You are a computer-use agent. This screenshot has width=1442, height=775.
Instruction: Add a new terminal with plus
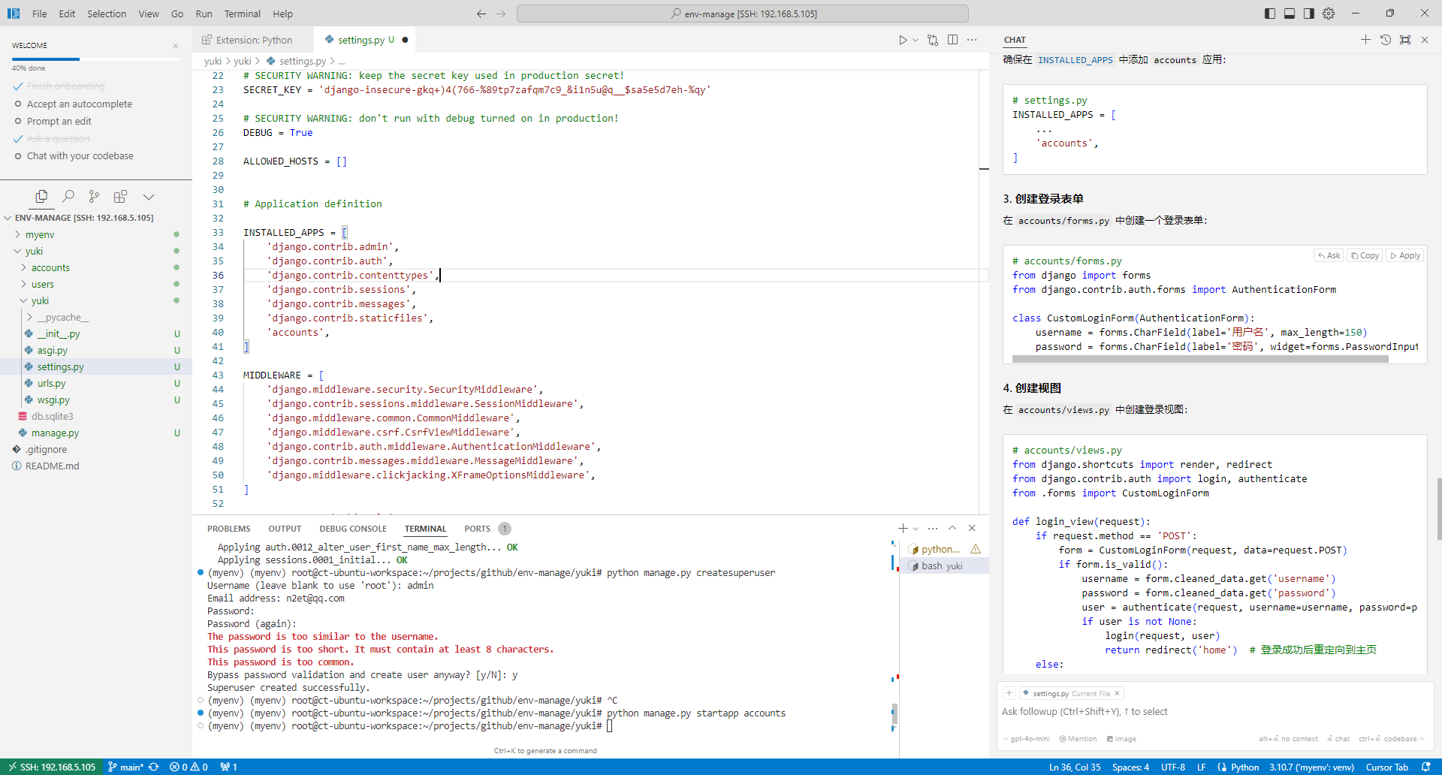[903, 529]
